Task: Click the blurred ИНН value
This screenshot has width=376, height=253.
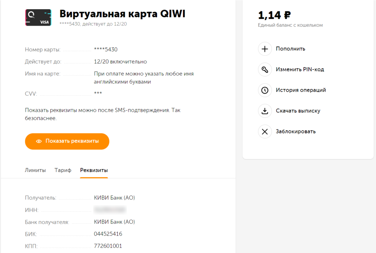Action: 110,210
